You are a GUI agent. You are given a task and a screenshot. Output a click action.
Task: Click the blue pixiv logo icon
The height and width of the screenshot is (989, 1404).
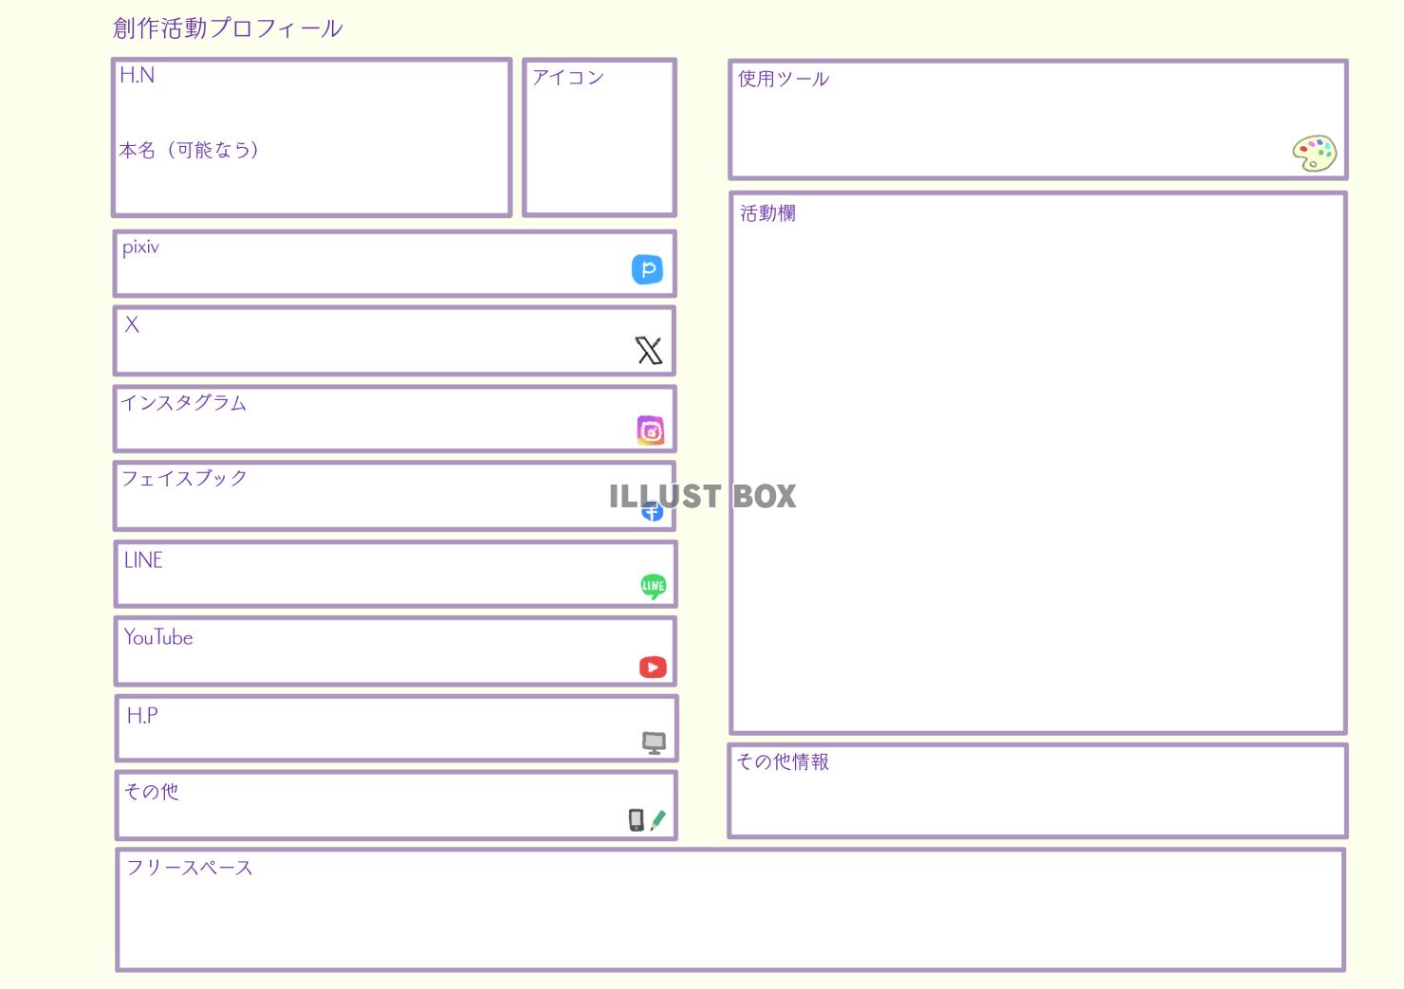[x=647, y=269]
